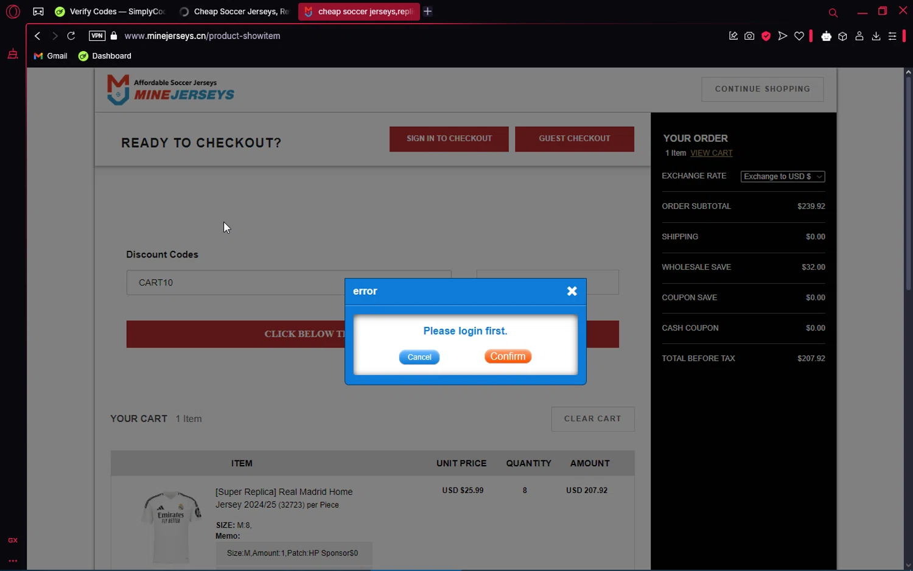Open the VIEW CART link

click(711, 153)
